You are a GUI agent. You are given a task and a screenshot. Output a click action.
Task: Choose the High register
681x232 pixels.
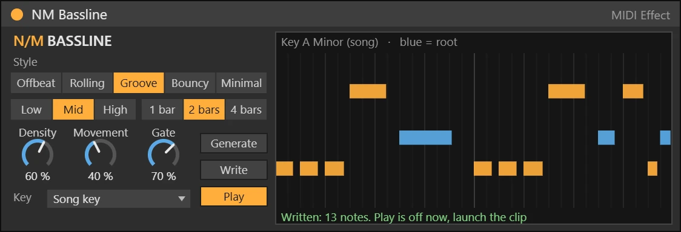tap(115, 109)
